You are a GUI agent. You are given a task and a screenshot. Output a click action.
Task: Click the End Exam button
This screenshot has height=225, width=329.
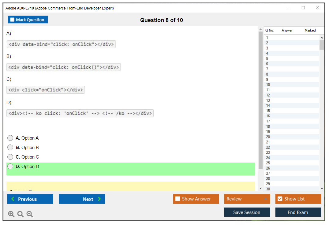pyautogui.click(x=298, y=212)
